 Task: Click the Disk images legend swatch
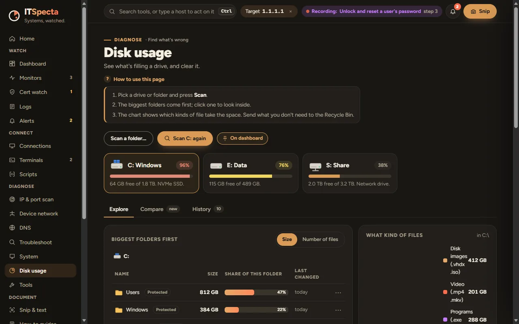pos(445,260)
